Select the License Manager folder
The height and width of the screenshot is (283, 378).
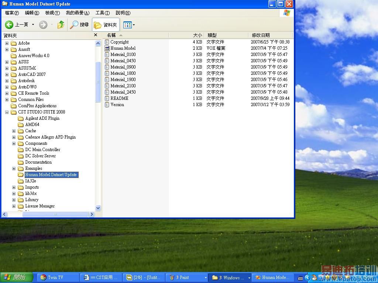point(40,206)
